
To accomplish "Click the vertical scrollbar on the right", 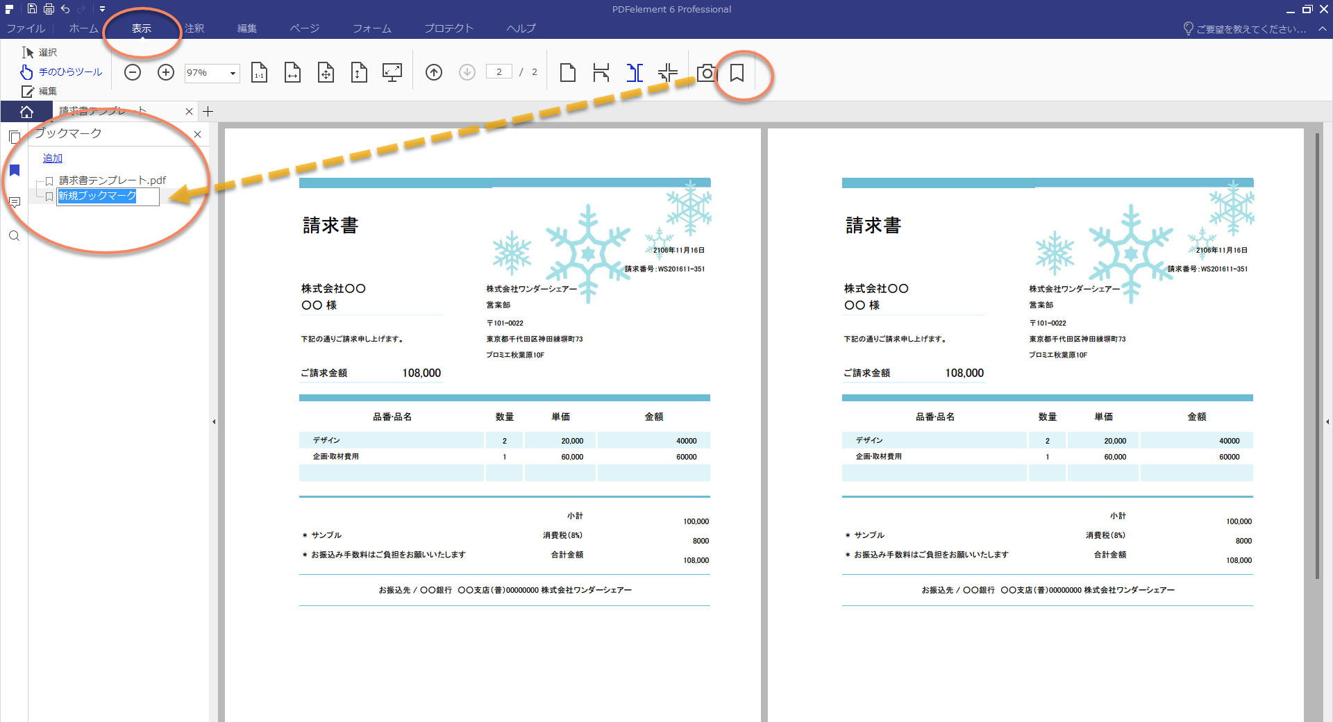I will tap(1318, 355).
